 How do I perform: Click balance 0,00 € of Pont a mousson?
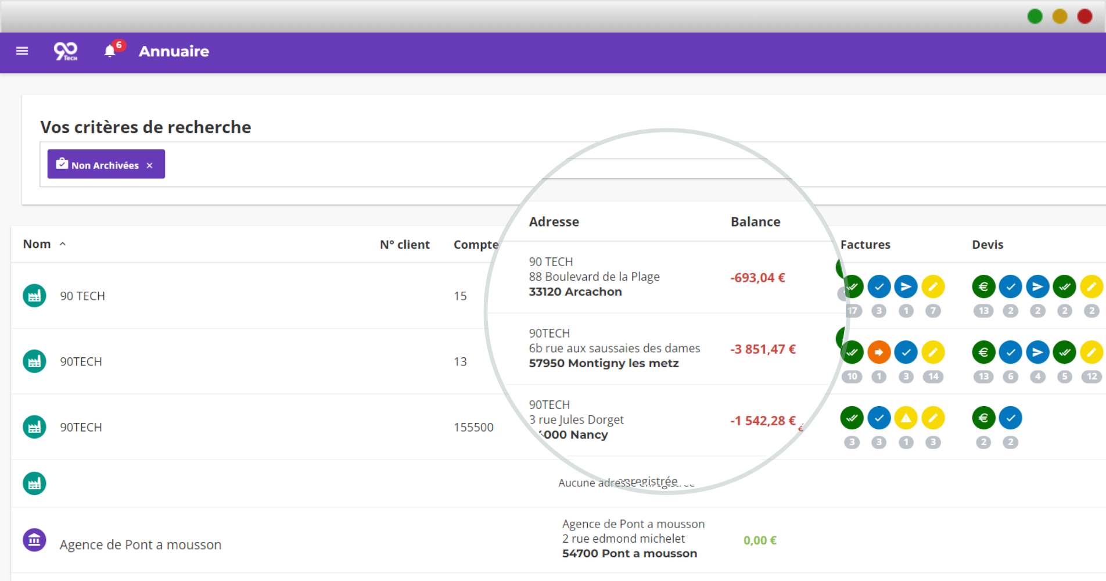760,540
